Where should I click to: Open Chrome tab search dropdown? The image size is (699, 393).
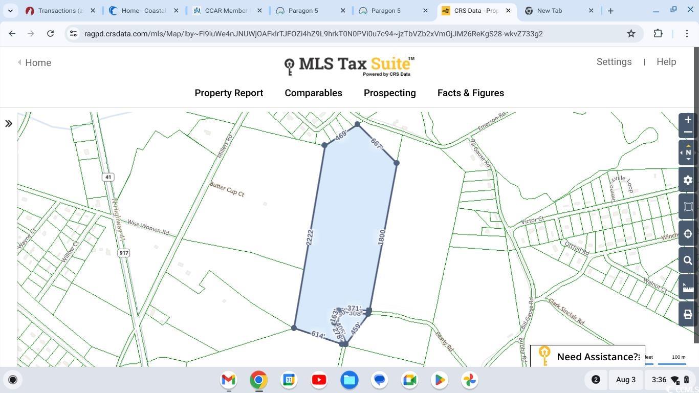click(x=10, y=11)
